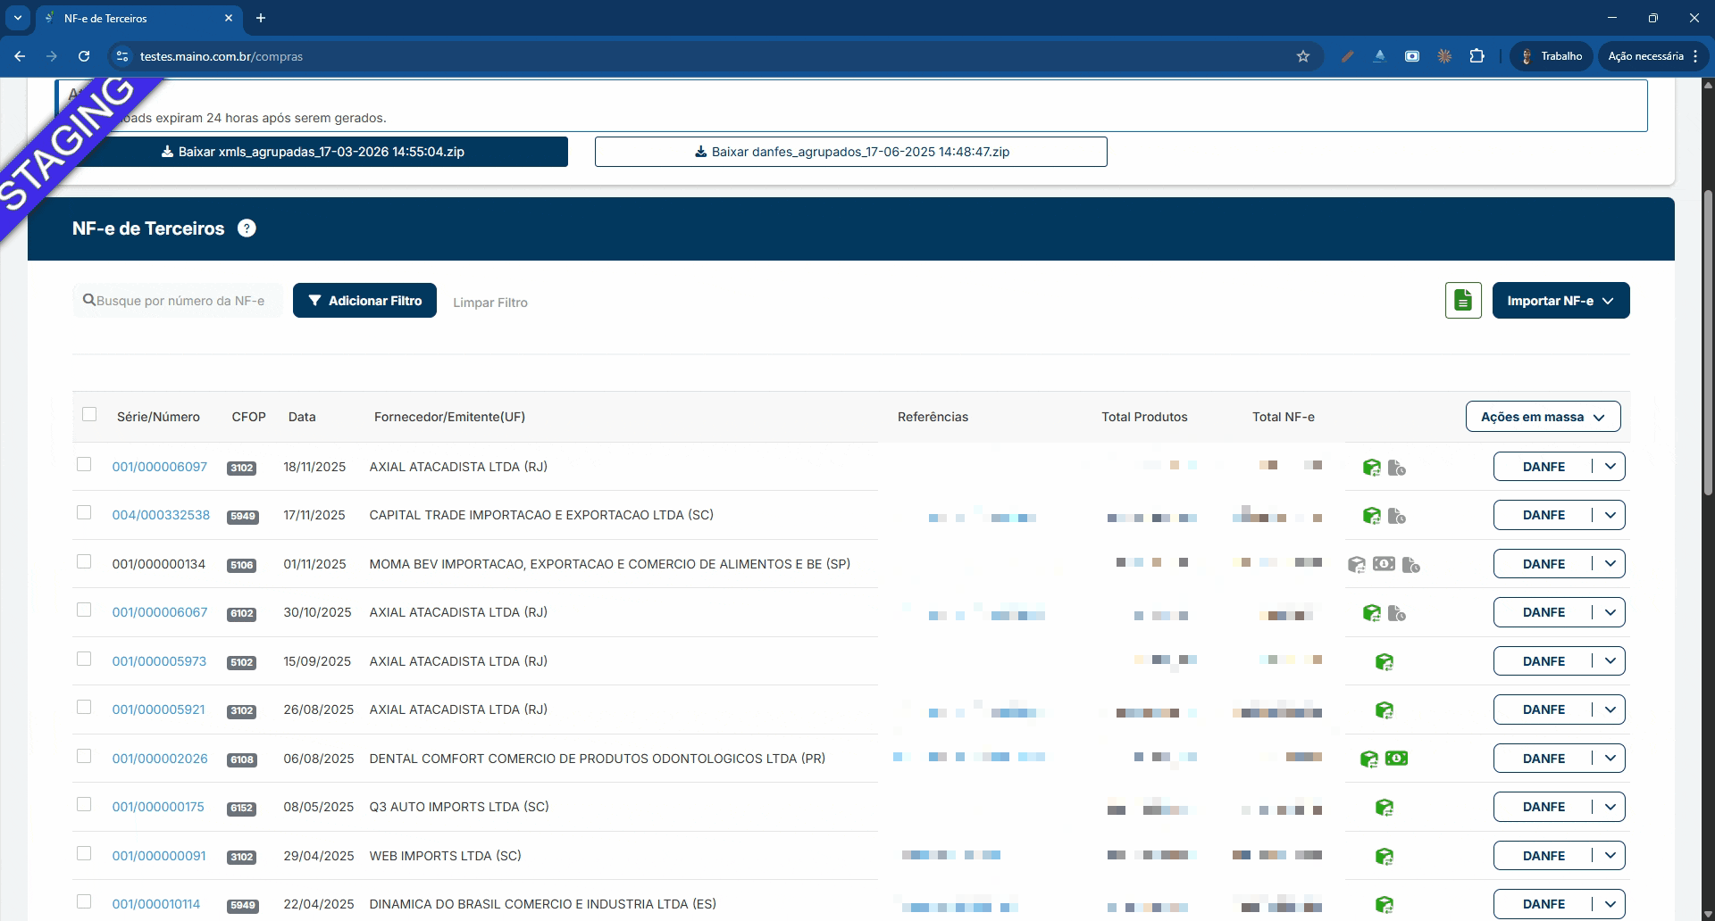1715x921 pixels.
Task: Toggle the select-all checkbox in table header
Action: 89,414
